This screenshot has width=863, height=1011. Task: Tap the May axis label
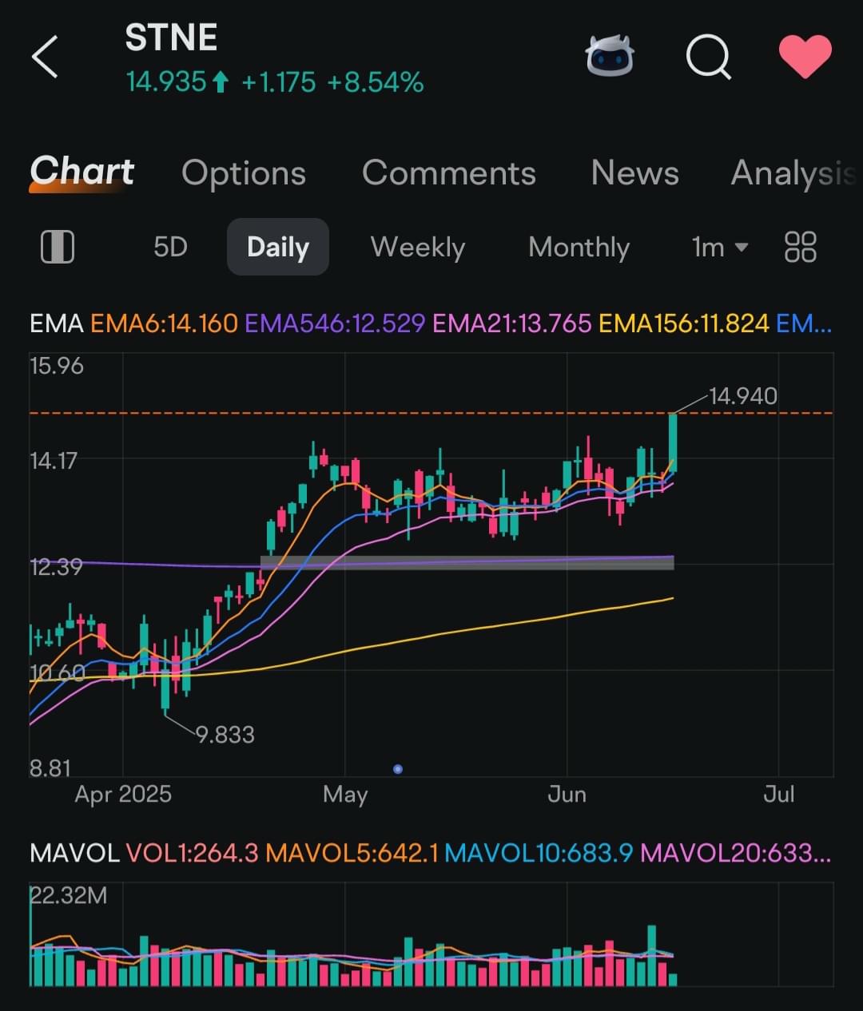pyautogui.click(x=345, y=794)
